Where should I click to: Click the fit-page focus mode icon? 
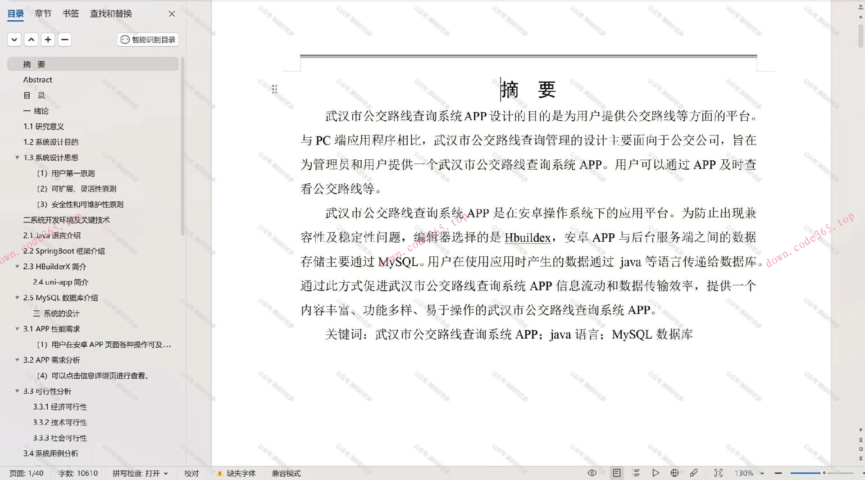tap(718, 473)
